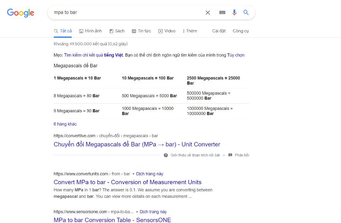Open dropdown arrow next to sensorsone.com URL

coord(137,212)
